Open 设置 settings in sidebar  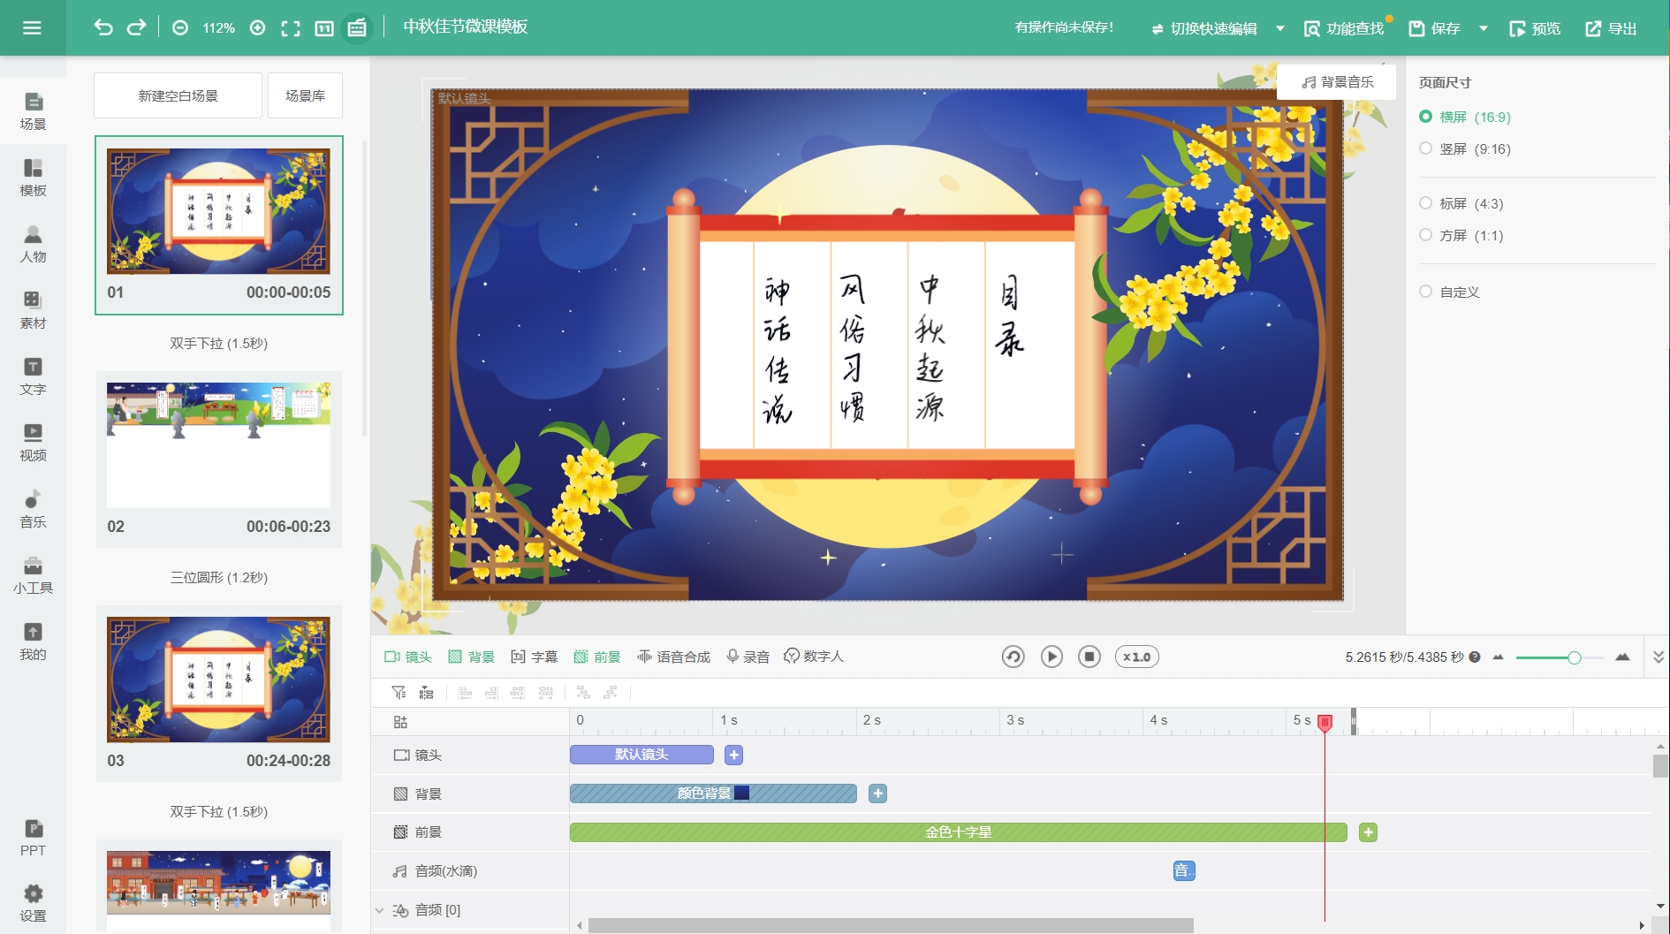pyautogui.click(x=33, y=903)
